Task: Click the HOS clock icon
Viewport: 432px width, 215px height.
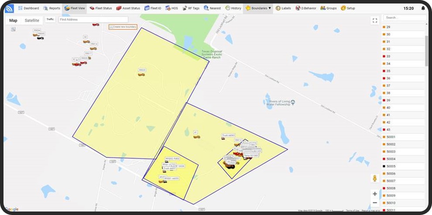Action: (168, 8)
